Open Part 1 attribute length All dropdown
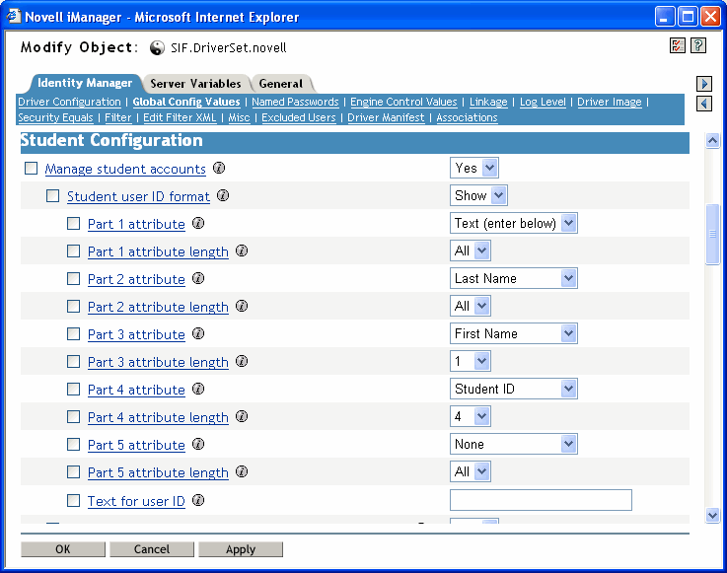The width and height of the screenshot is (727, 573). [x=471, y=251]
